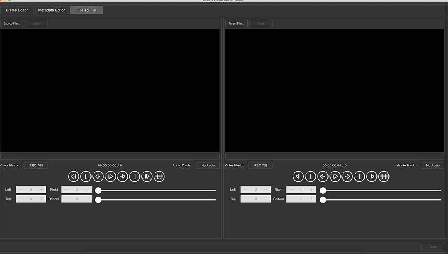Switch to the Metadata Editor tab

click(x=51, y=10)
